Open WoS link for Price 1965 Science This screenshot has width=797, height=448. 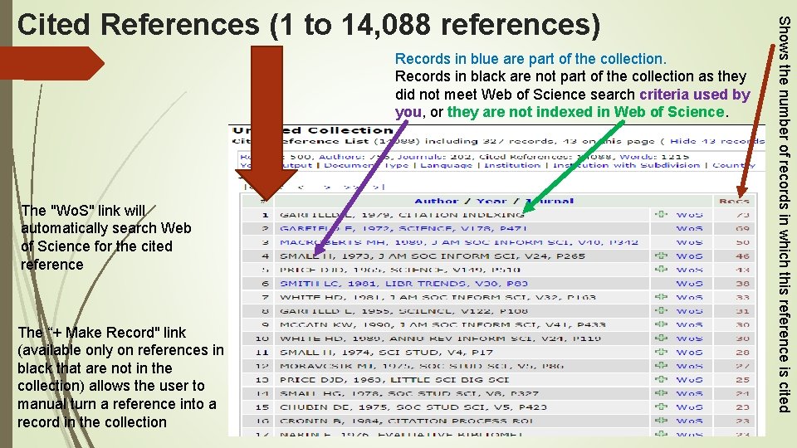pyautogui.click(x=689, y=270)
